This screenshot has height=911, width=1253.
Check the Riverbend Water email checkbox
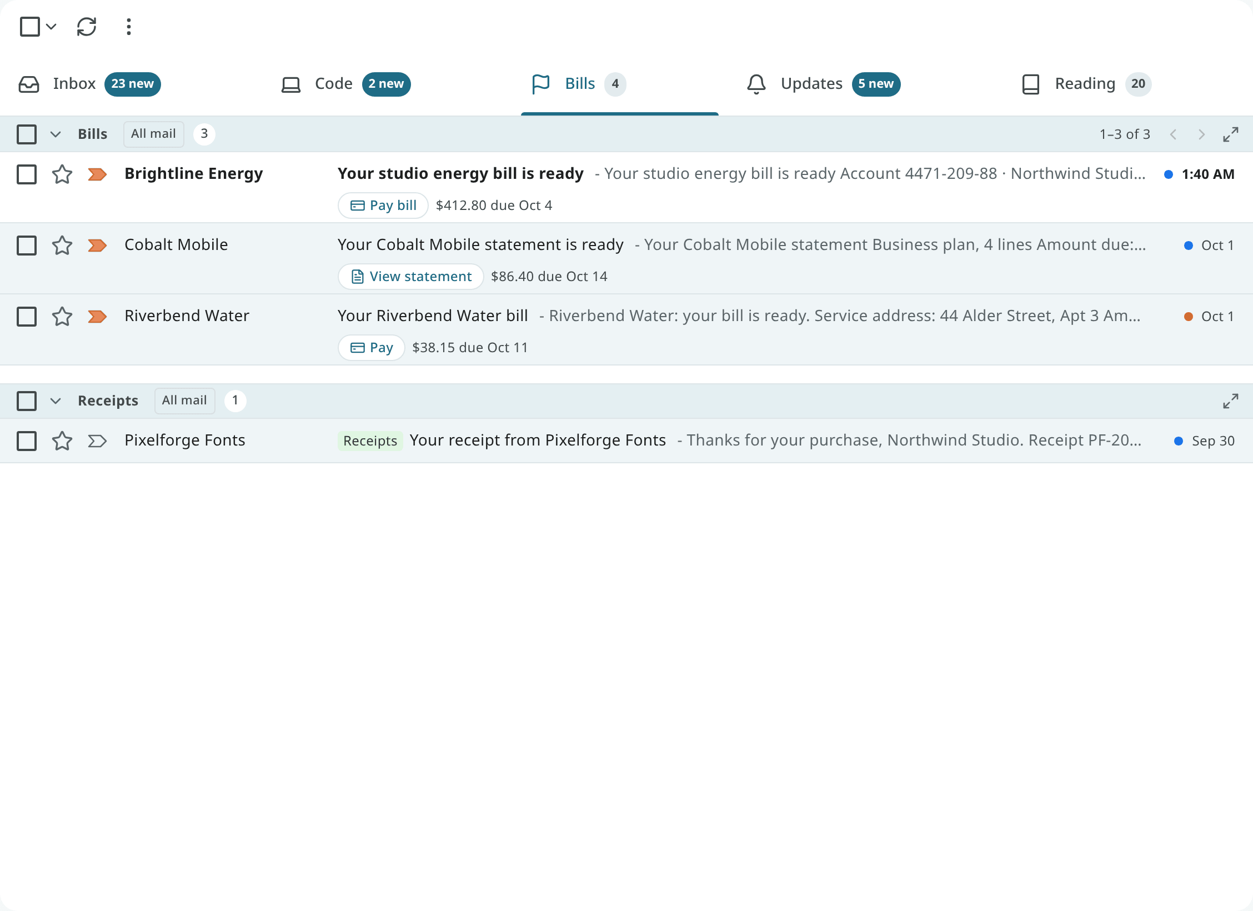click(27, 317)
